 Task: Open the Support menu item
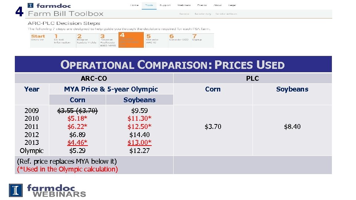pos(165,5)
